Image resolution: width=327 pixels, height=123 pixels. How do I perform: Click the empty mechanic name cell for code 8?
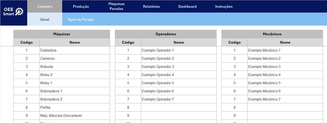(x=285, y=108)
